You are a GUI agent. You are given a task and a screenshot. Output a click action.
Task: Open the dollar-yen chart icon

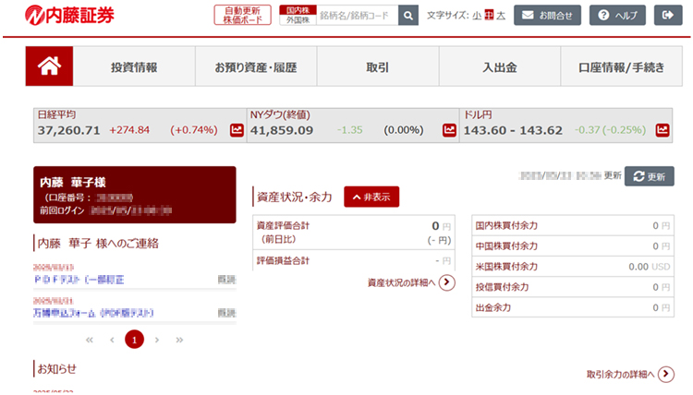pos(662,130)
